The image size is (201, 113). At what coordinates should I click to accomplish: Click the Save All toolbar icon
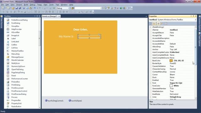[19, 8]
